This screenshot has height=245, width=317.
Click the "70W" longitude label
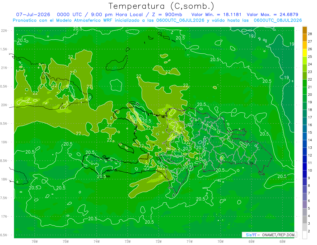click(221, 242)
